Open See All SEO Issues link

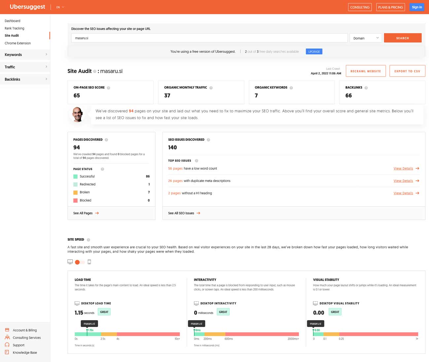click(x=181, y=213)
